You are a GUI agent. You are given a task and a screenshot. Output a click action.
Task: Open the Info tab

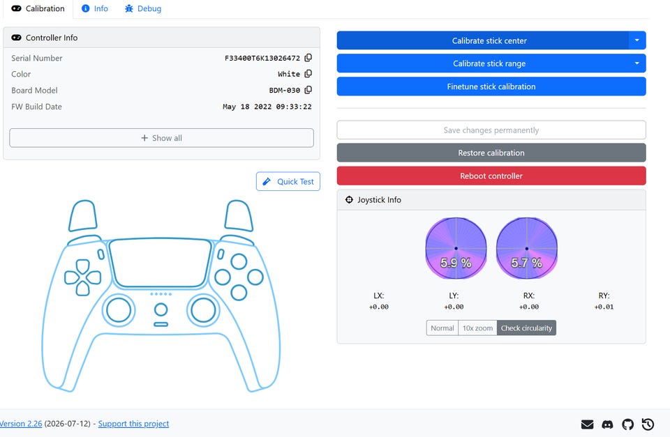click(x=95, y=8)
